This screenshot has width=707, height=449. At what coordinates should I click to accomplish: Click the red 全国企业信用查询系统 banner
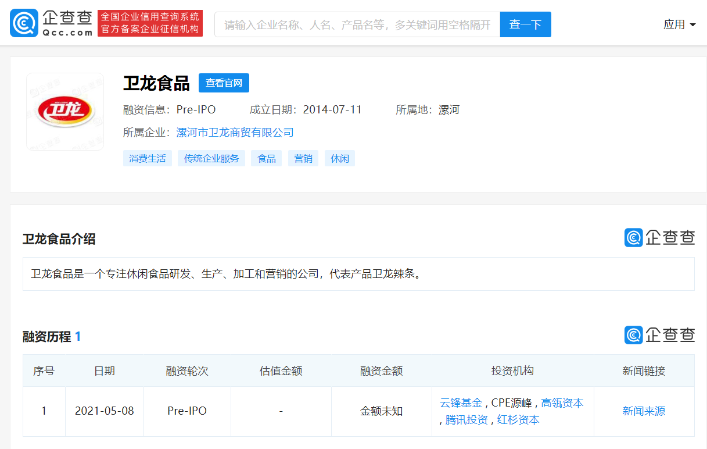tap(150, 23)
